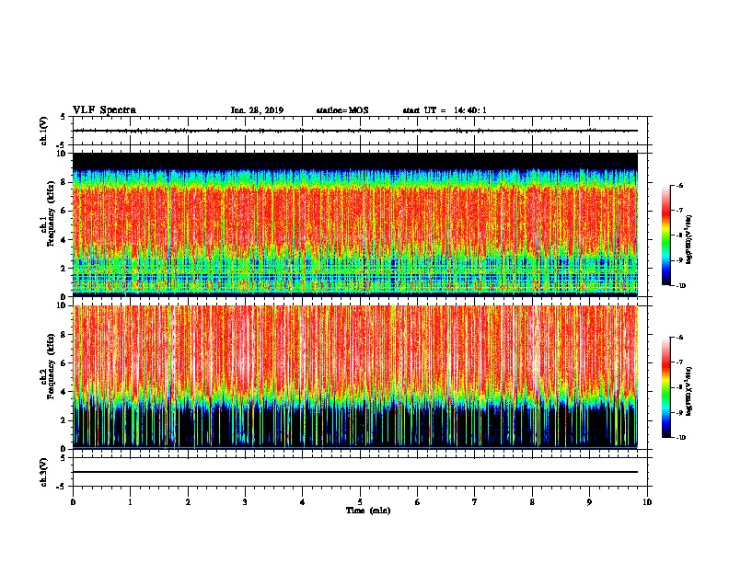
Task: Pick the ch.1 PSD color bar
Action: (x=666, y=236)
